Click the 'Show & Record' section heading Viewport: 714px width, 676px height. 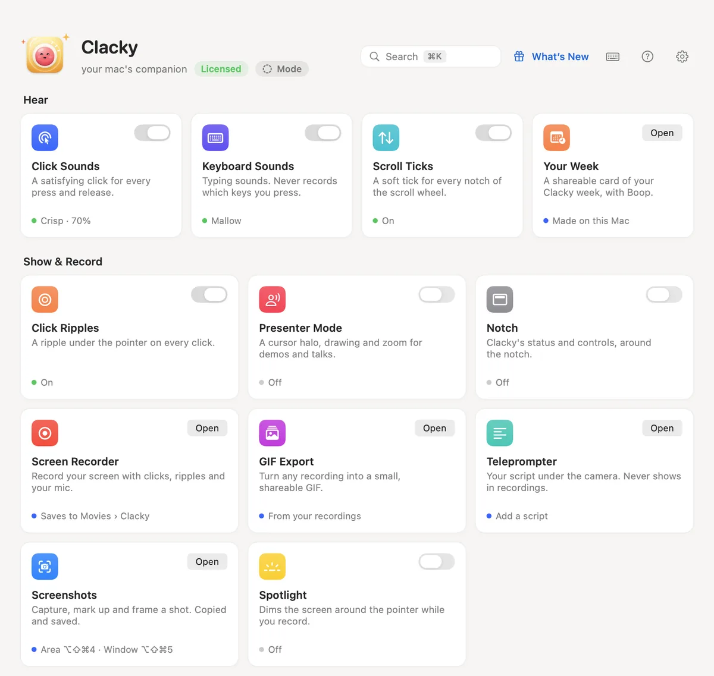point(62,262)
